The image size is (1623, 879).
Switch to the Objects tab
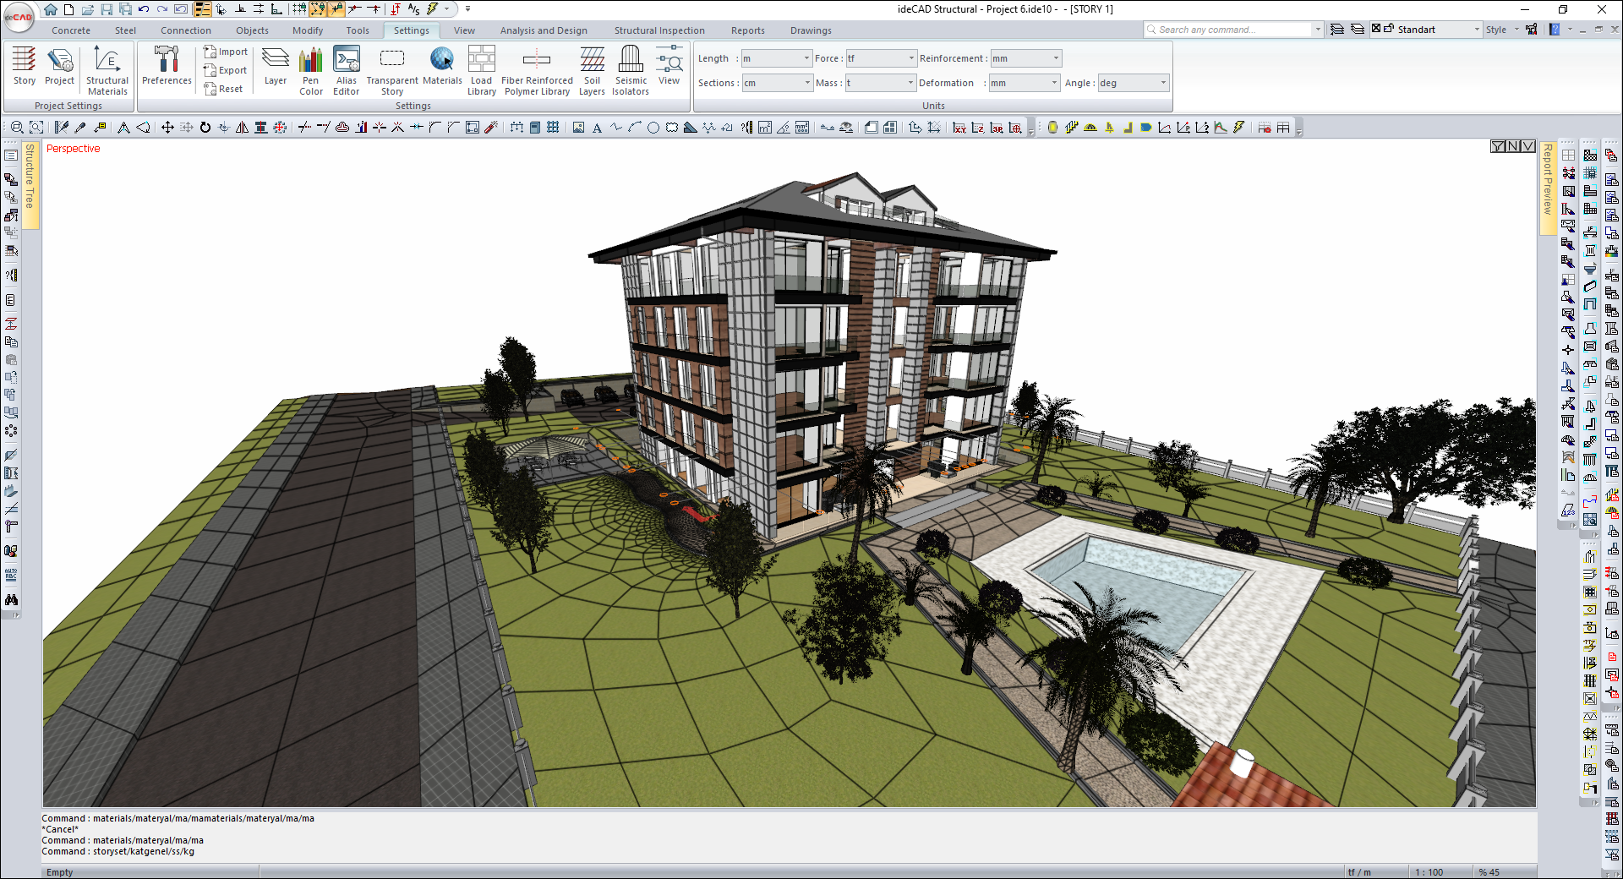[252, 30]
